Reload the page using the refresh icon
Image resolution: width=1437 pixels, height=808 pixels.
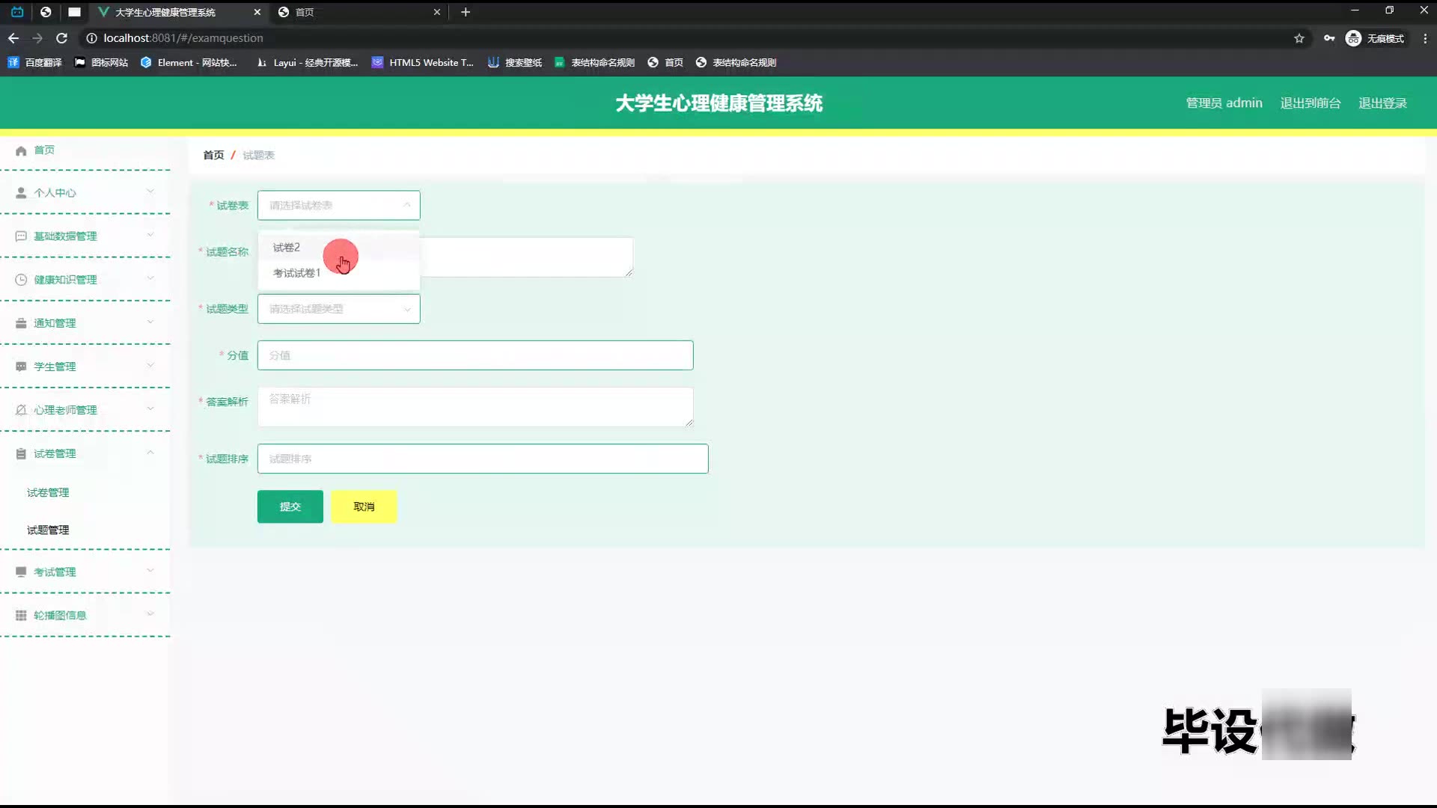click(62, 38)
